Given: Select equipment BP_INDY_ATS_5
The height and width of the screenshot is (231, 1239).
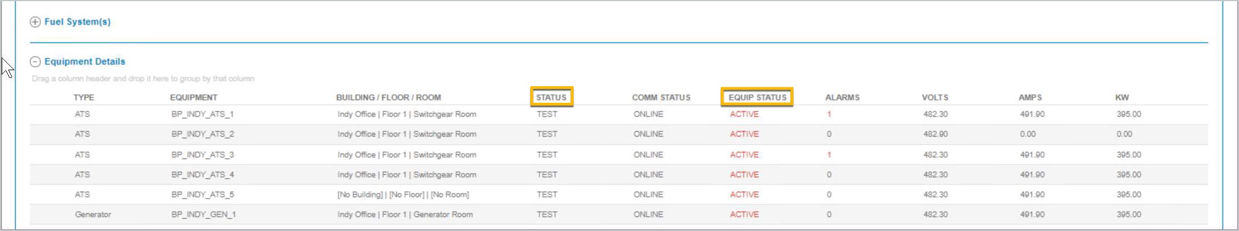Looking at the screenshot, I should 203,195.
